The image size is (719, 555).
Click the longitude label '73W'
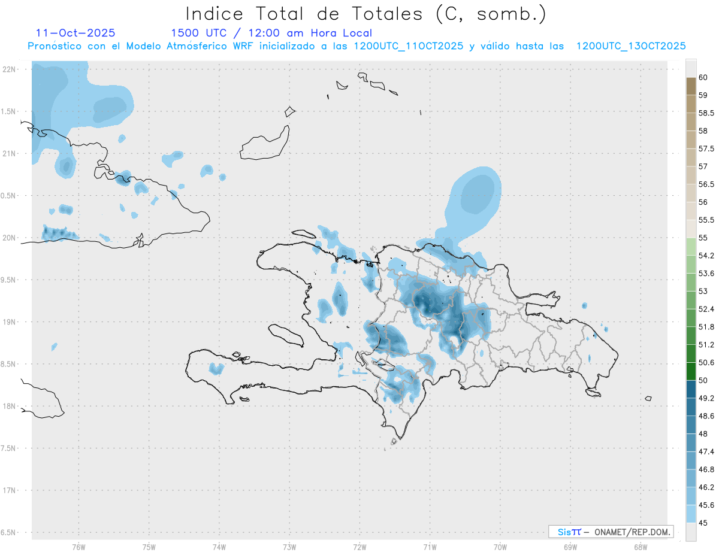tap(289, 547)
